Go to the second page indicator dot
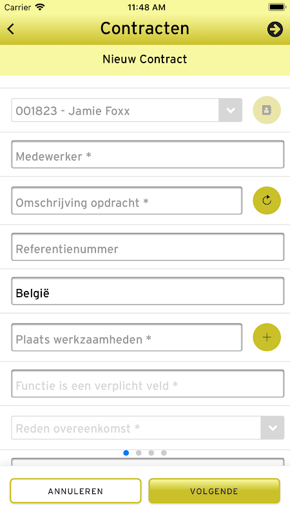 [x=139, y=453]
